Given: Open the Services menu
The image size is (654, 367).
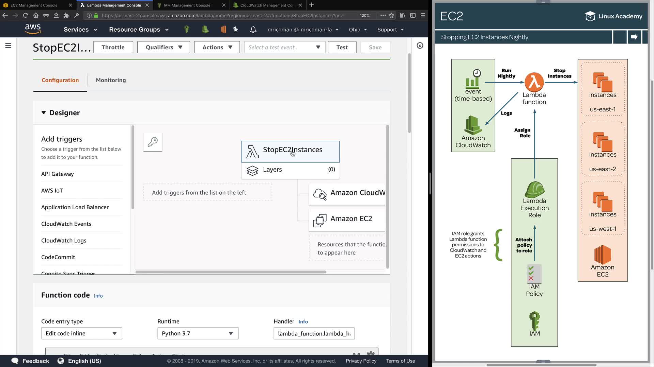Looking at the screenshot, I should [80, 30].
